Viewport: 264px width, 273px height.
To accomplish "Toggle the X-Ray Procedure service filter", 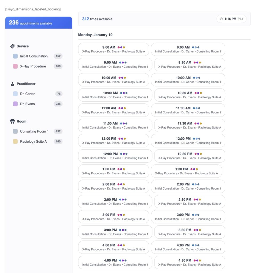I will click(x=15, y=66).
